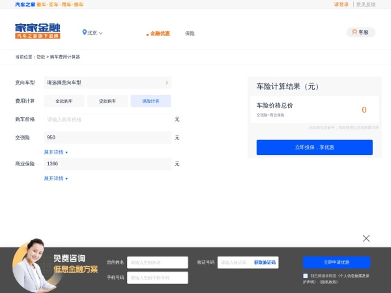Screen dimensions: 391x293
Task: Open the 金融优惠 tab
Action: [159, 33]
